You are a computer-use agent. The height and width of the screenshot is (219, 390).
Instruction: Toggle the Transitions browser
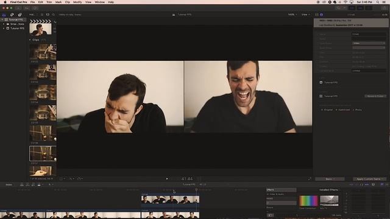coord(387,184)
